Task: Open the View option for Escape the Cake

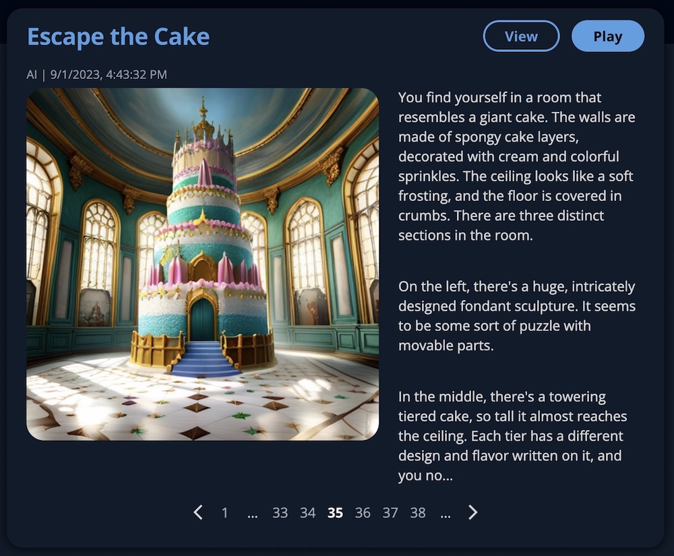Action: point(521,36)
